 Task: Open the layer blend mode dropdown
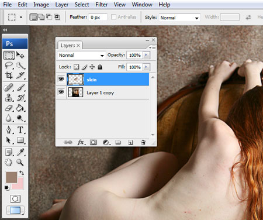pos(81,56)
